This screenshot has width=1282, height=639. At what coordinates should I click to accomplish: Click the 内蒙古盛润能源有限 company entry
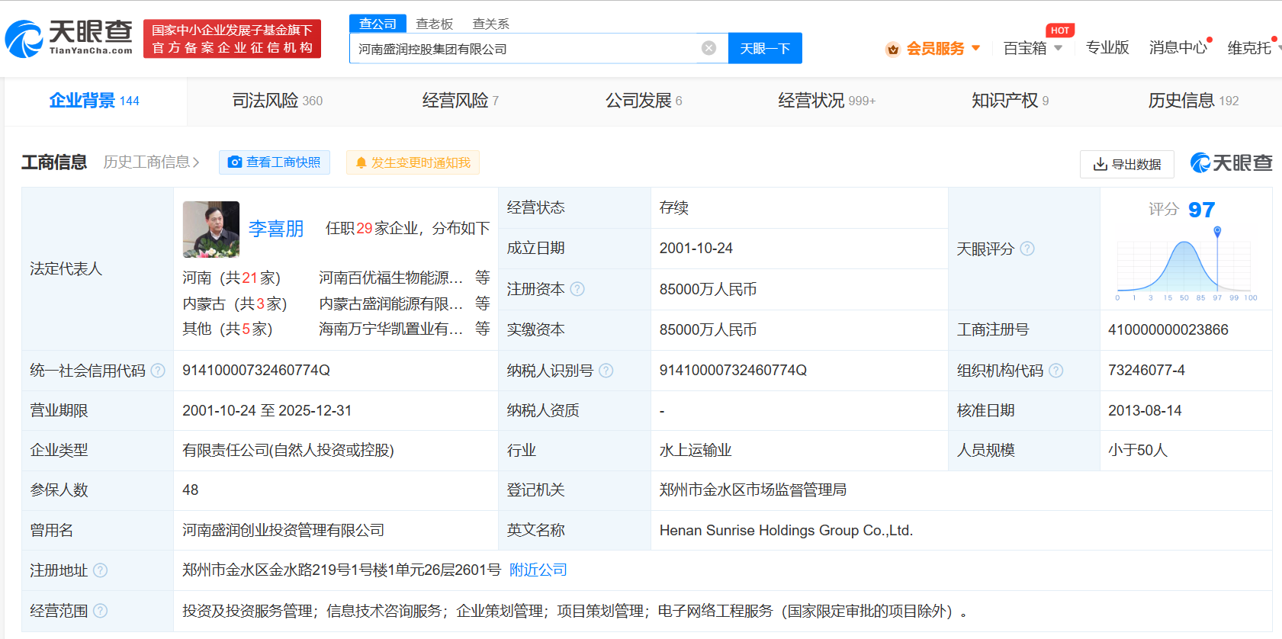coord(390,303)
